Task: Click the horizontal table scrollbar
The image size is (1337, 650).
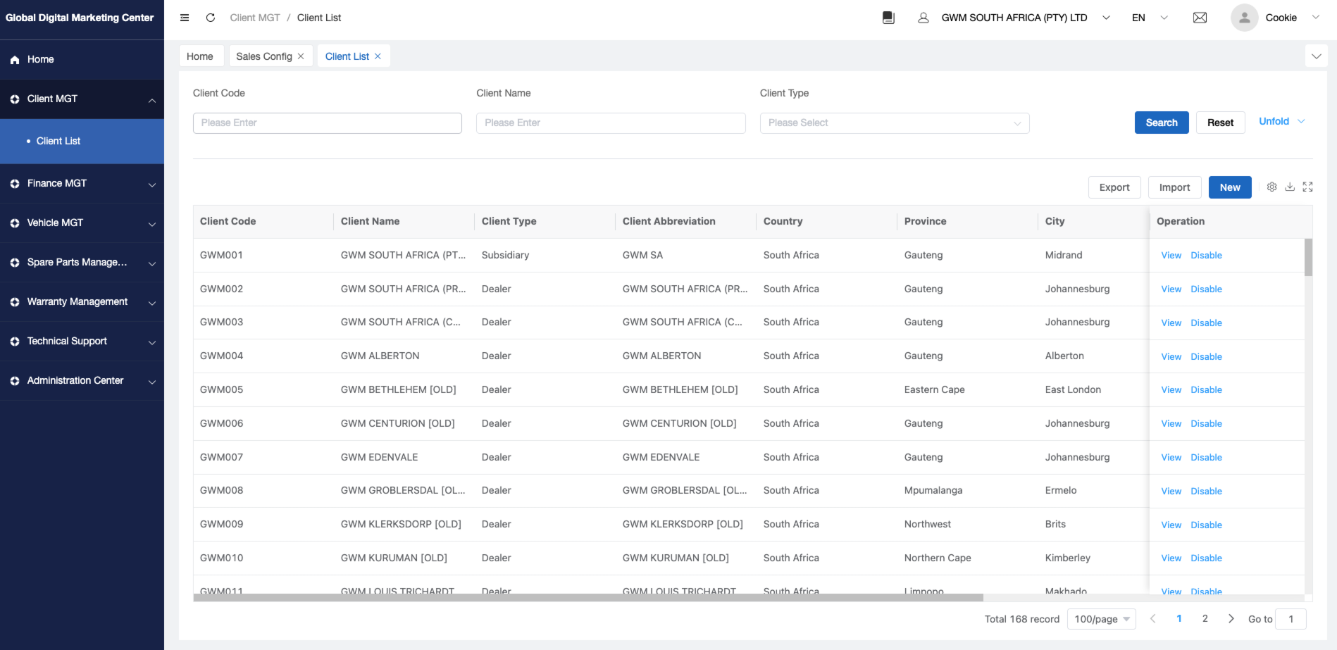Action: coord(587,598)
